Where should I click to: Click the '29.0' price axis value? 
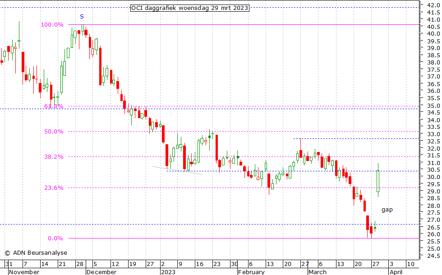click(x=433, y=191)
